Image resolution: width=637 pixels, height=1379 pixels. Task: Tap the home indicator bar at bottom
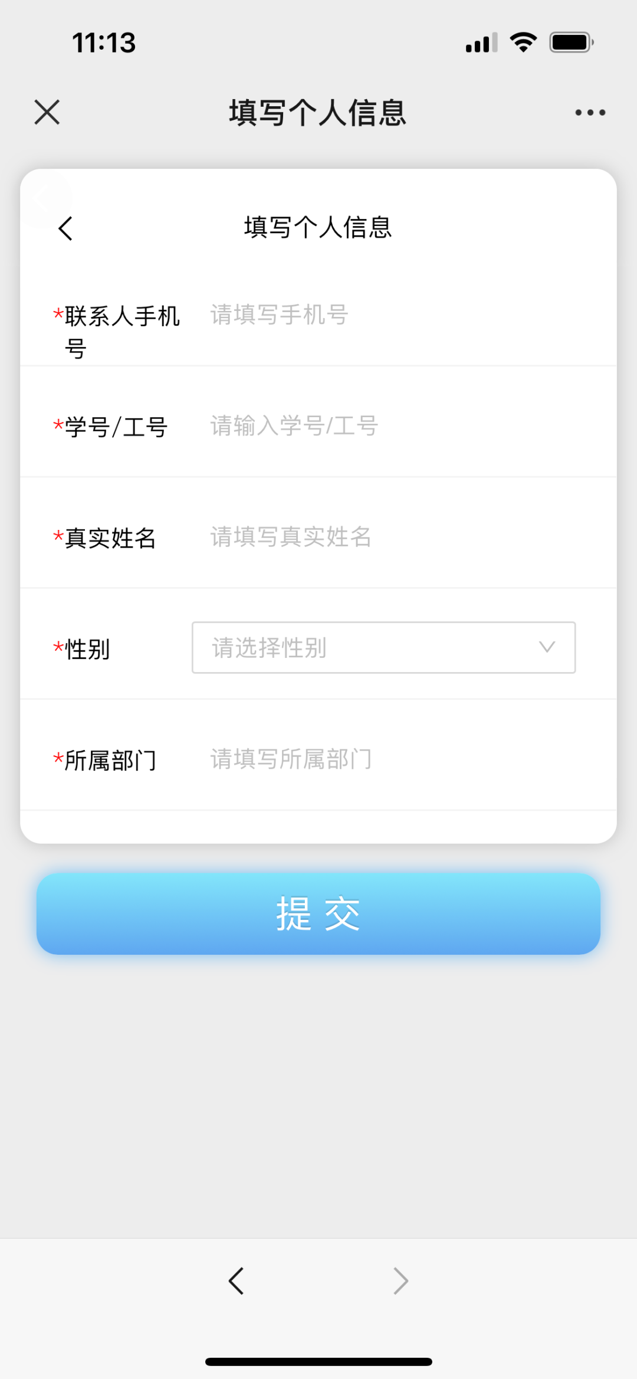[x=318, y=1361]
